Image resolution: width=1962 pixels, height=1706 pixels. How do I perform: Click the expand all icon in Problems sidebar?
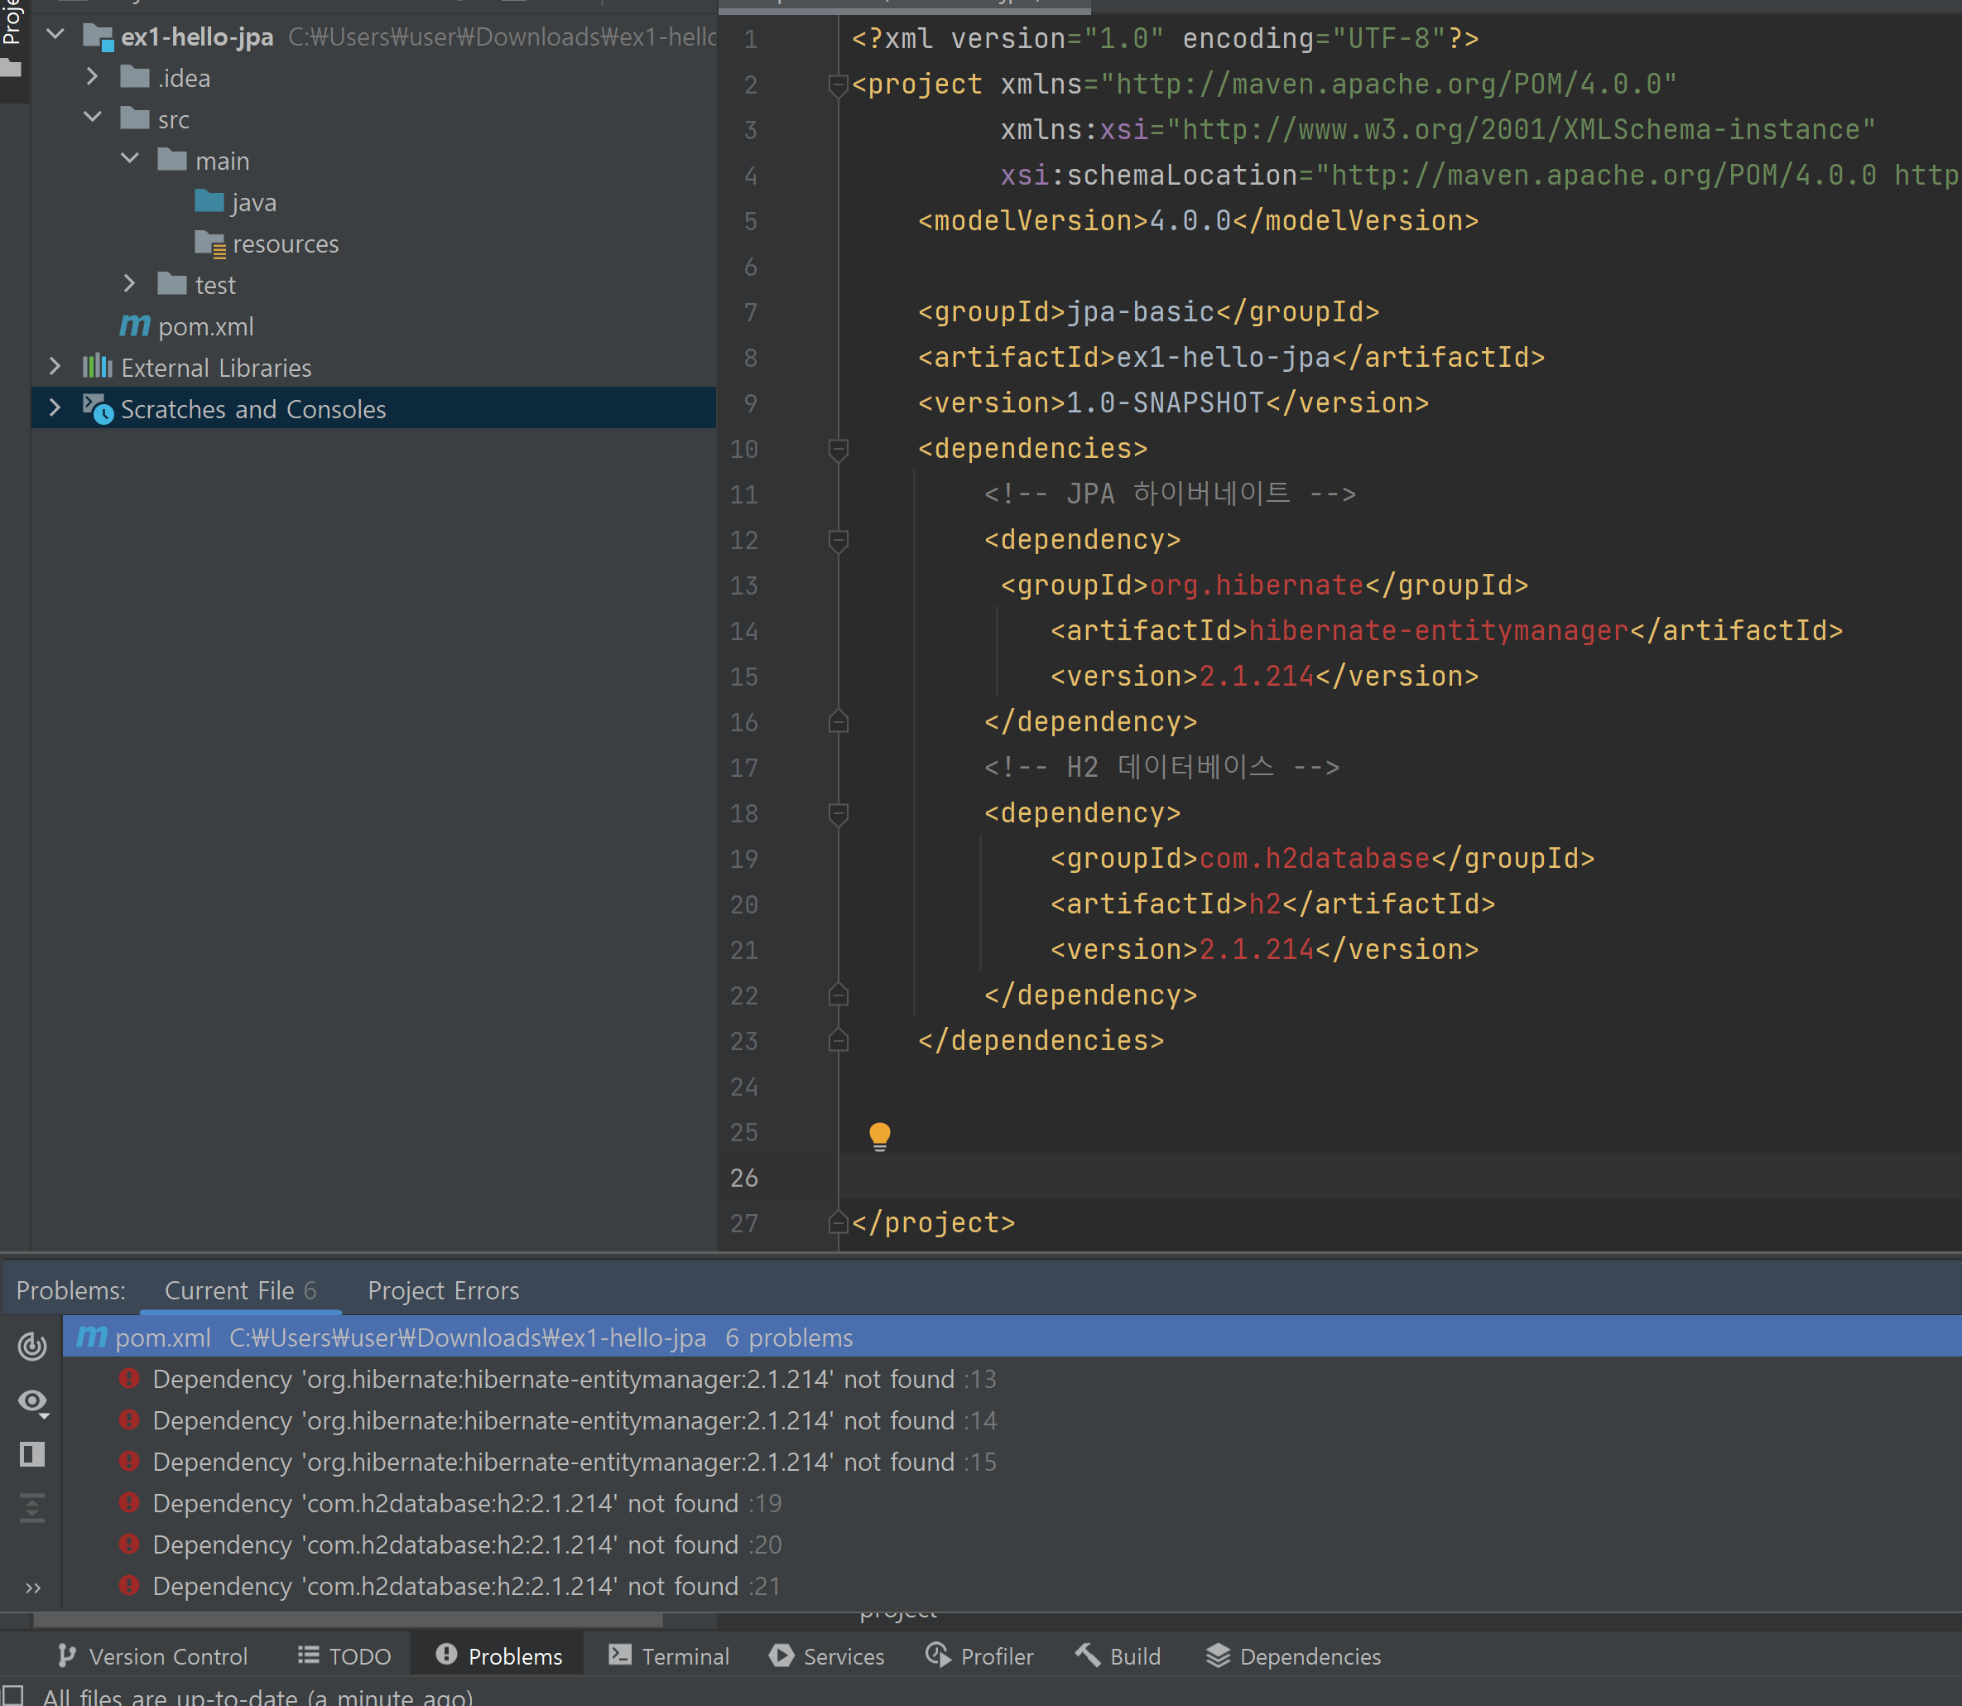coord(32,1507)
